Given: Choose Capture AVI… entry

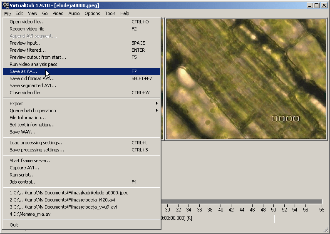Looking at the screenshot, I should 82,168.
